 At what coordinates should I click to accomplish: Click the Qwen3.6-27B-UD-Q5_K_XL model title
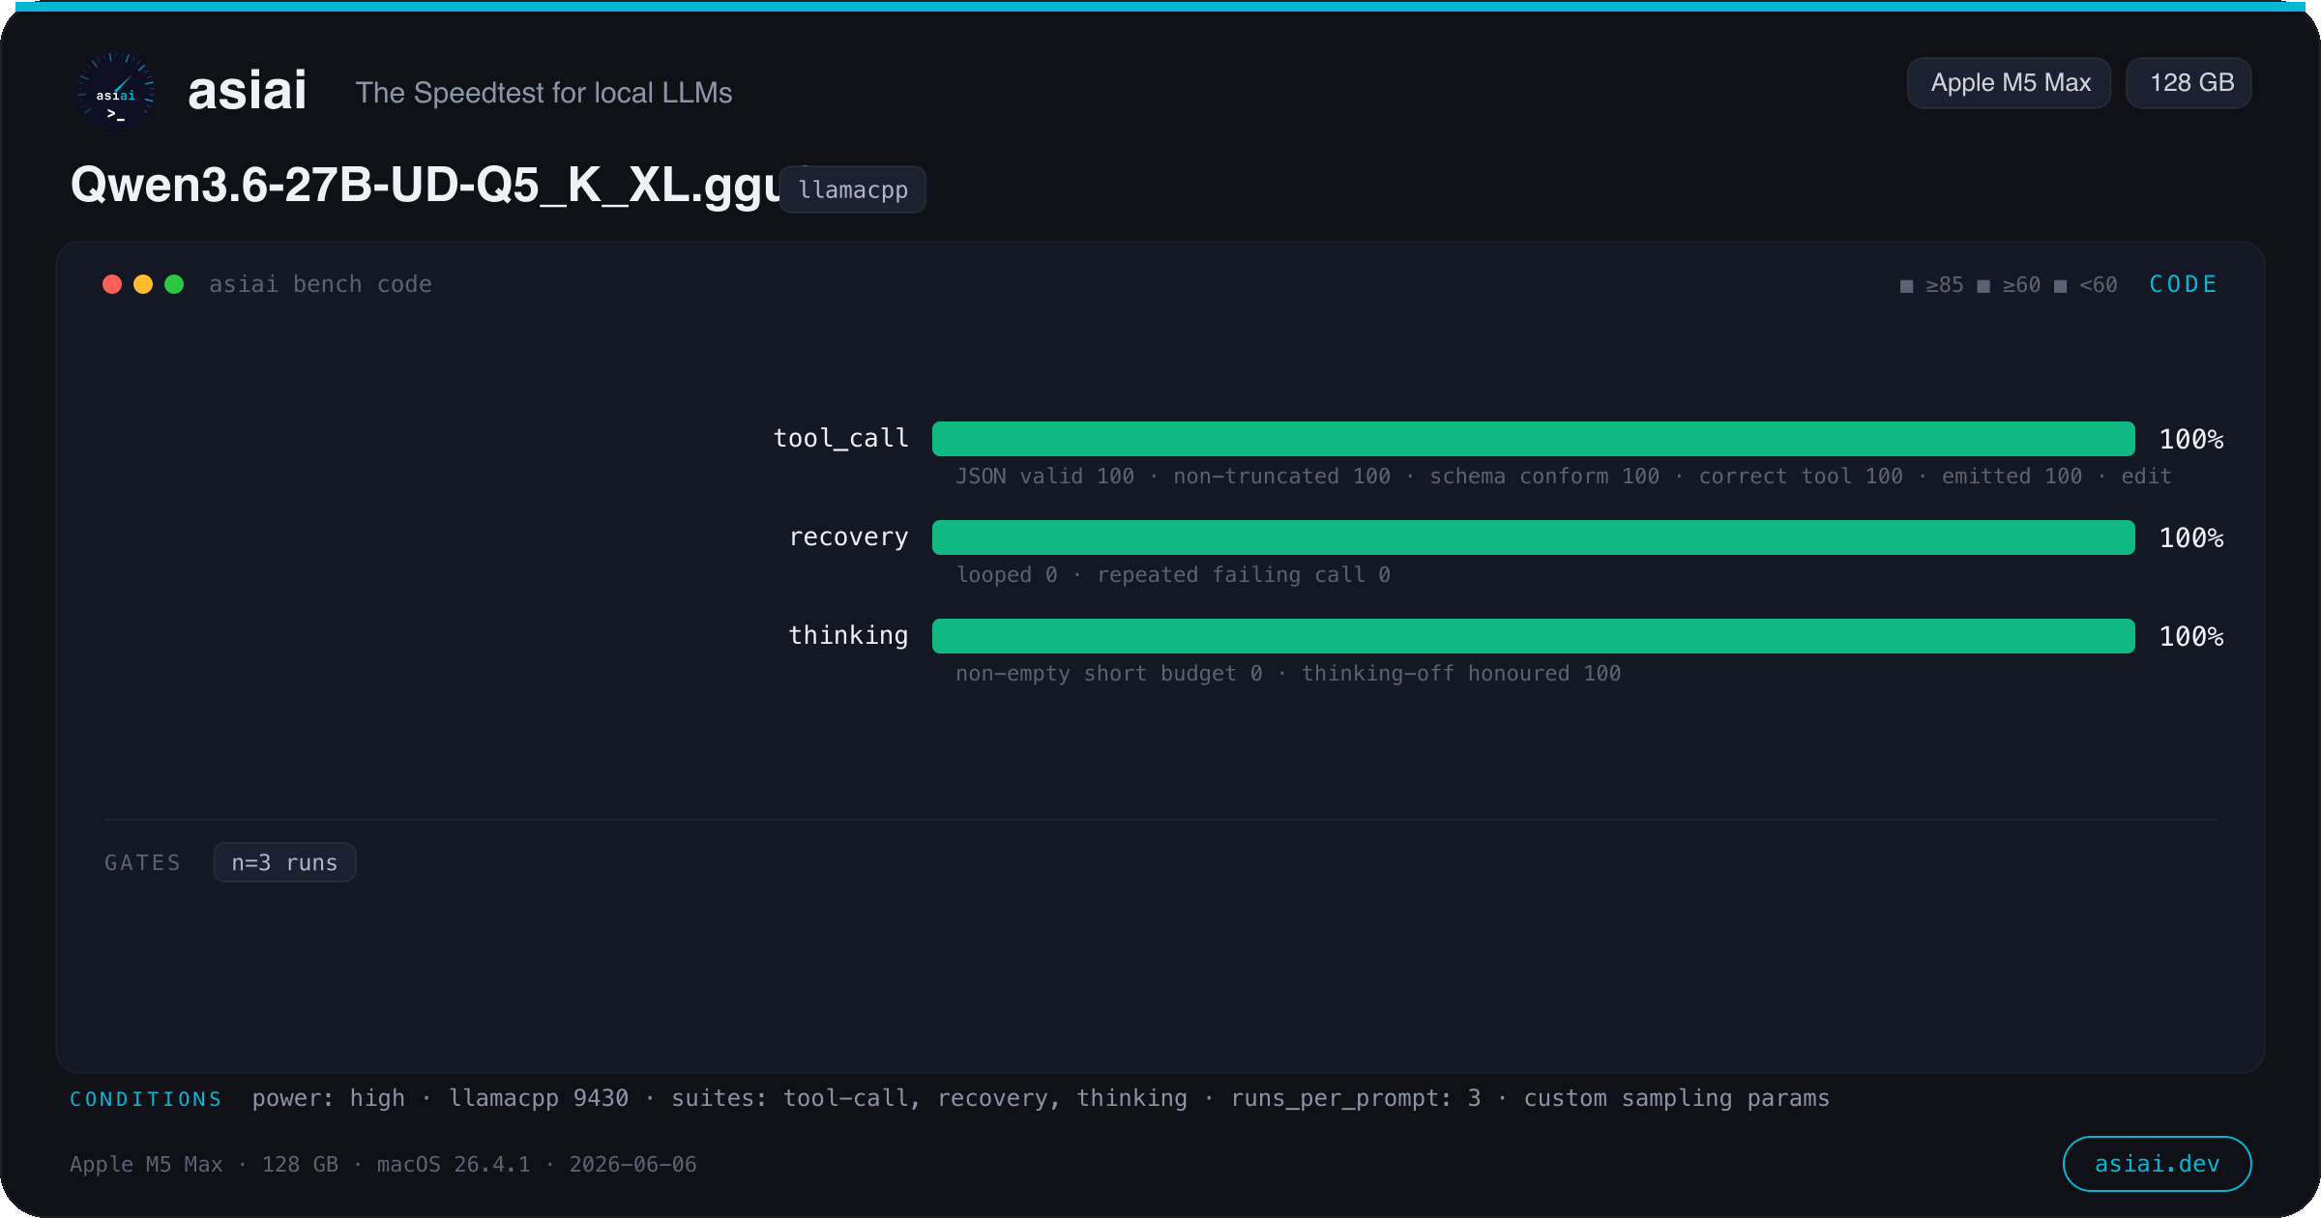pos(426,185)
